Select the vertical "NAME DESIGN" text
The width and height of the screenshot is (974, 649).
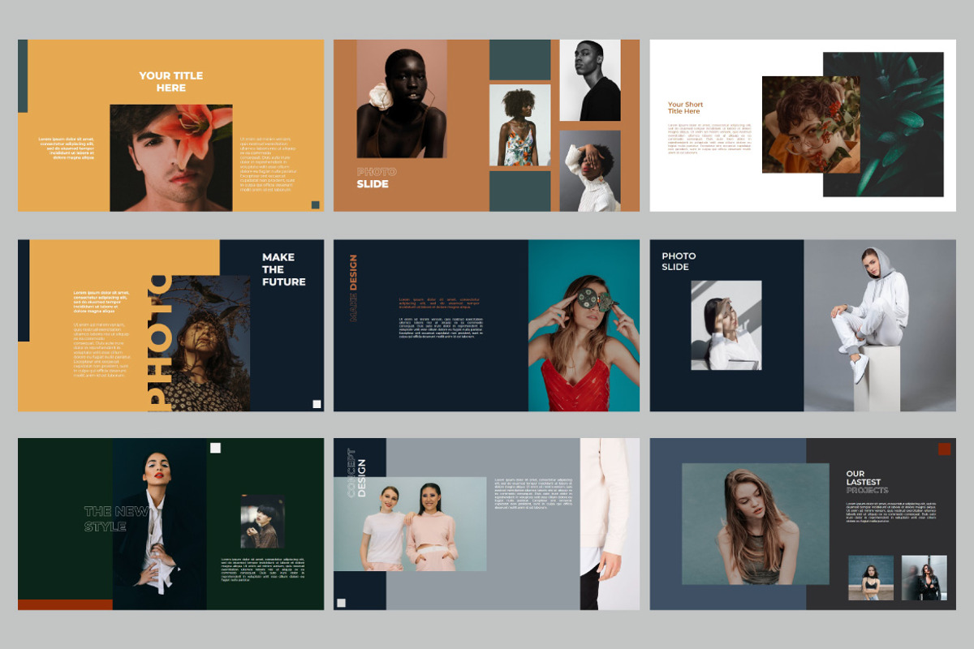(x=353, y=289)
